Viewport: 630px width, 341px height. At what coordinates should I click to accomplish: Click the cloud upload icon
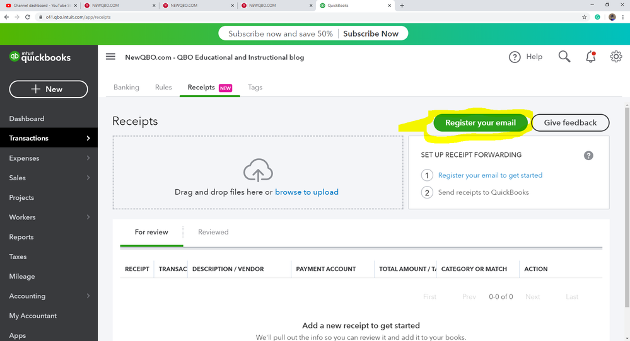pyautogui.click(x=257, y=170)
